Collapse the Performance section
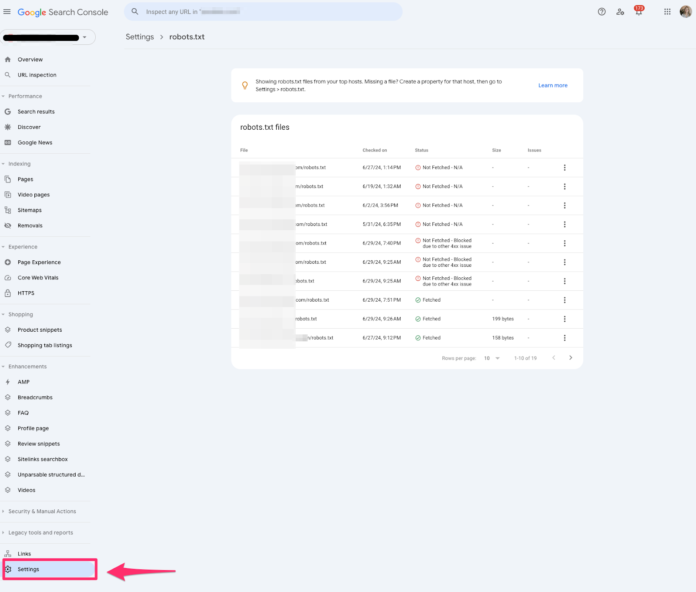Image resolution: width=696 pixels, height=592 pixels. 3,96
